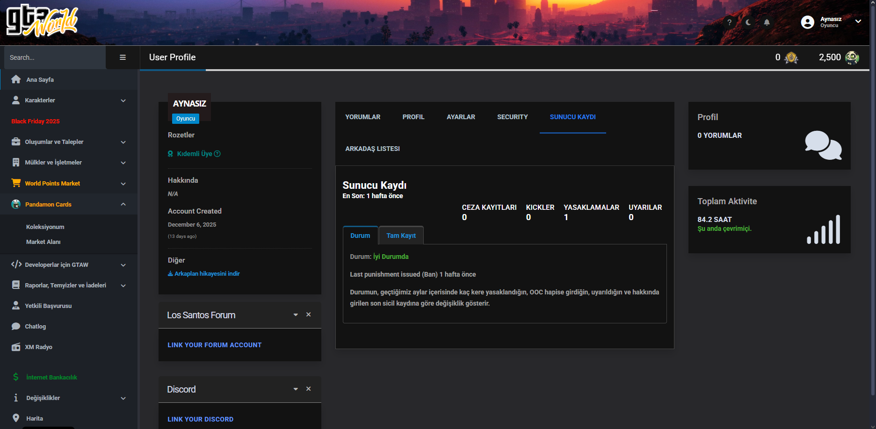Screen dimensions: 876x429
Task: Expand Raporlar, Temyizler ve İadeleri chevron
Action: point(123,286)
